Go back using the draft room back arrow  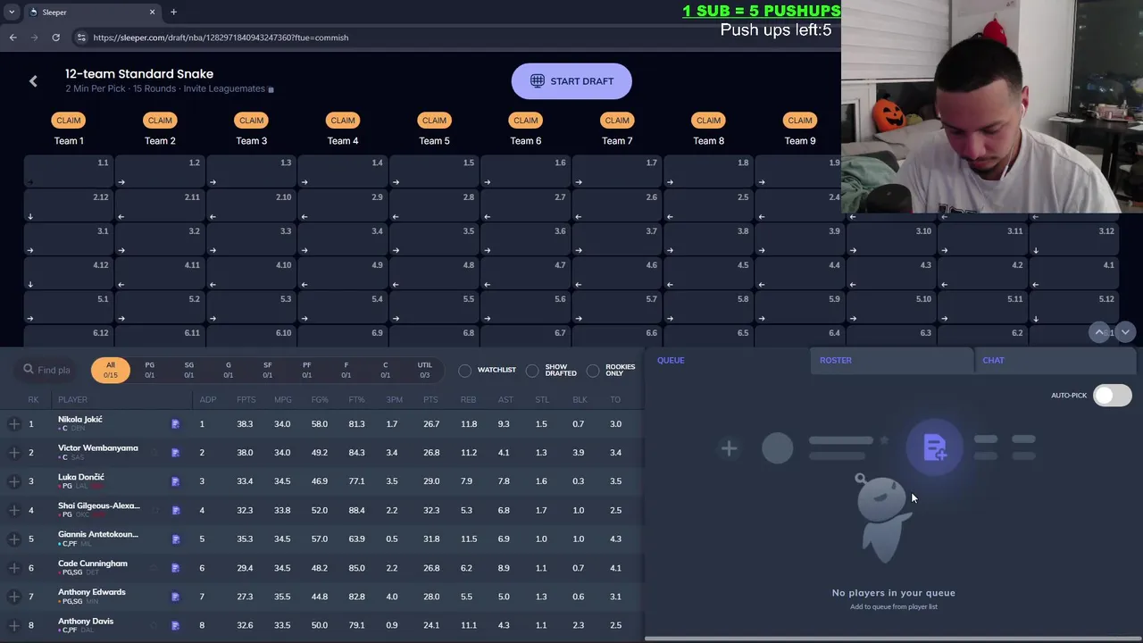pos(33,81)
